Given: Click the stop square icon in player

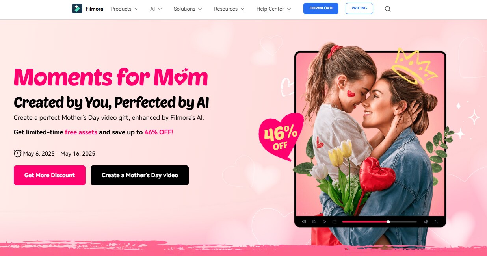Looking at the screenshot, I should (x=334, y=222).
